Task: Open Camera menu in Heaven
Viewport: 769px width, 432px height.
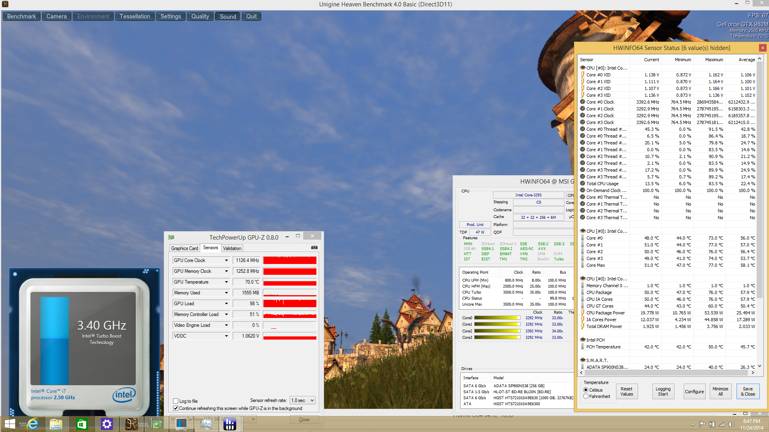Action: pyautogui.click(x=56, y=16)
